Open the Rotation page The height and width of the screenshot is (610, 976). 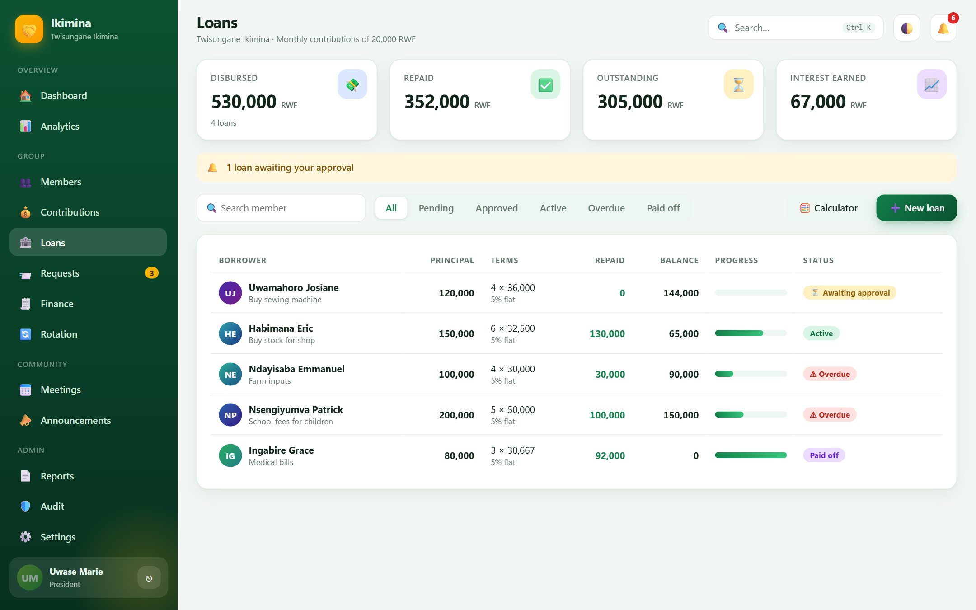tap(88, 334)
